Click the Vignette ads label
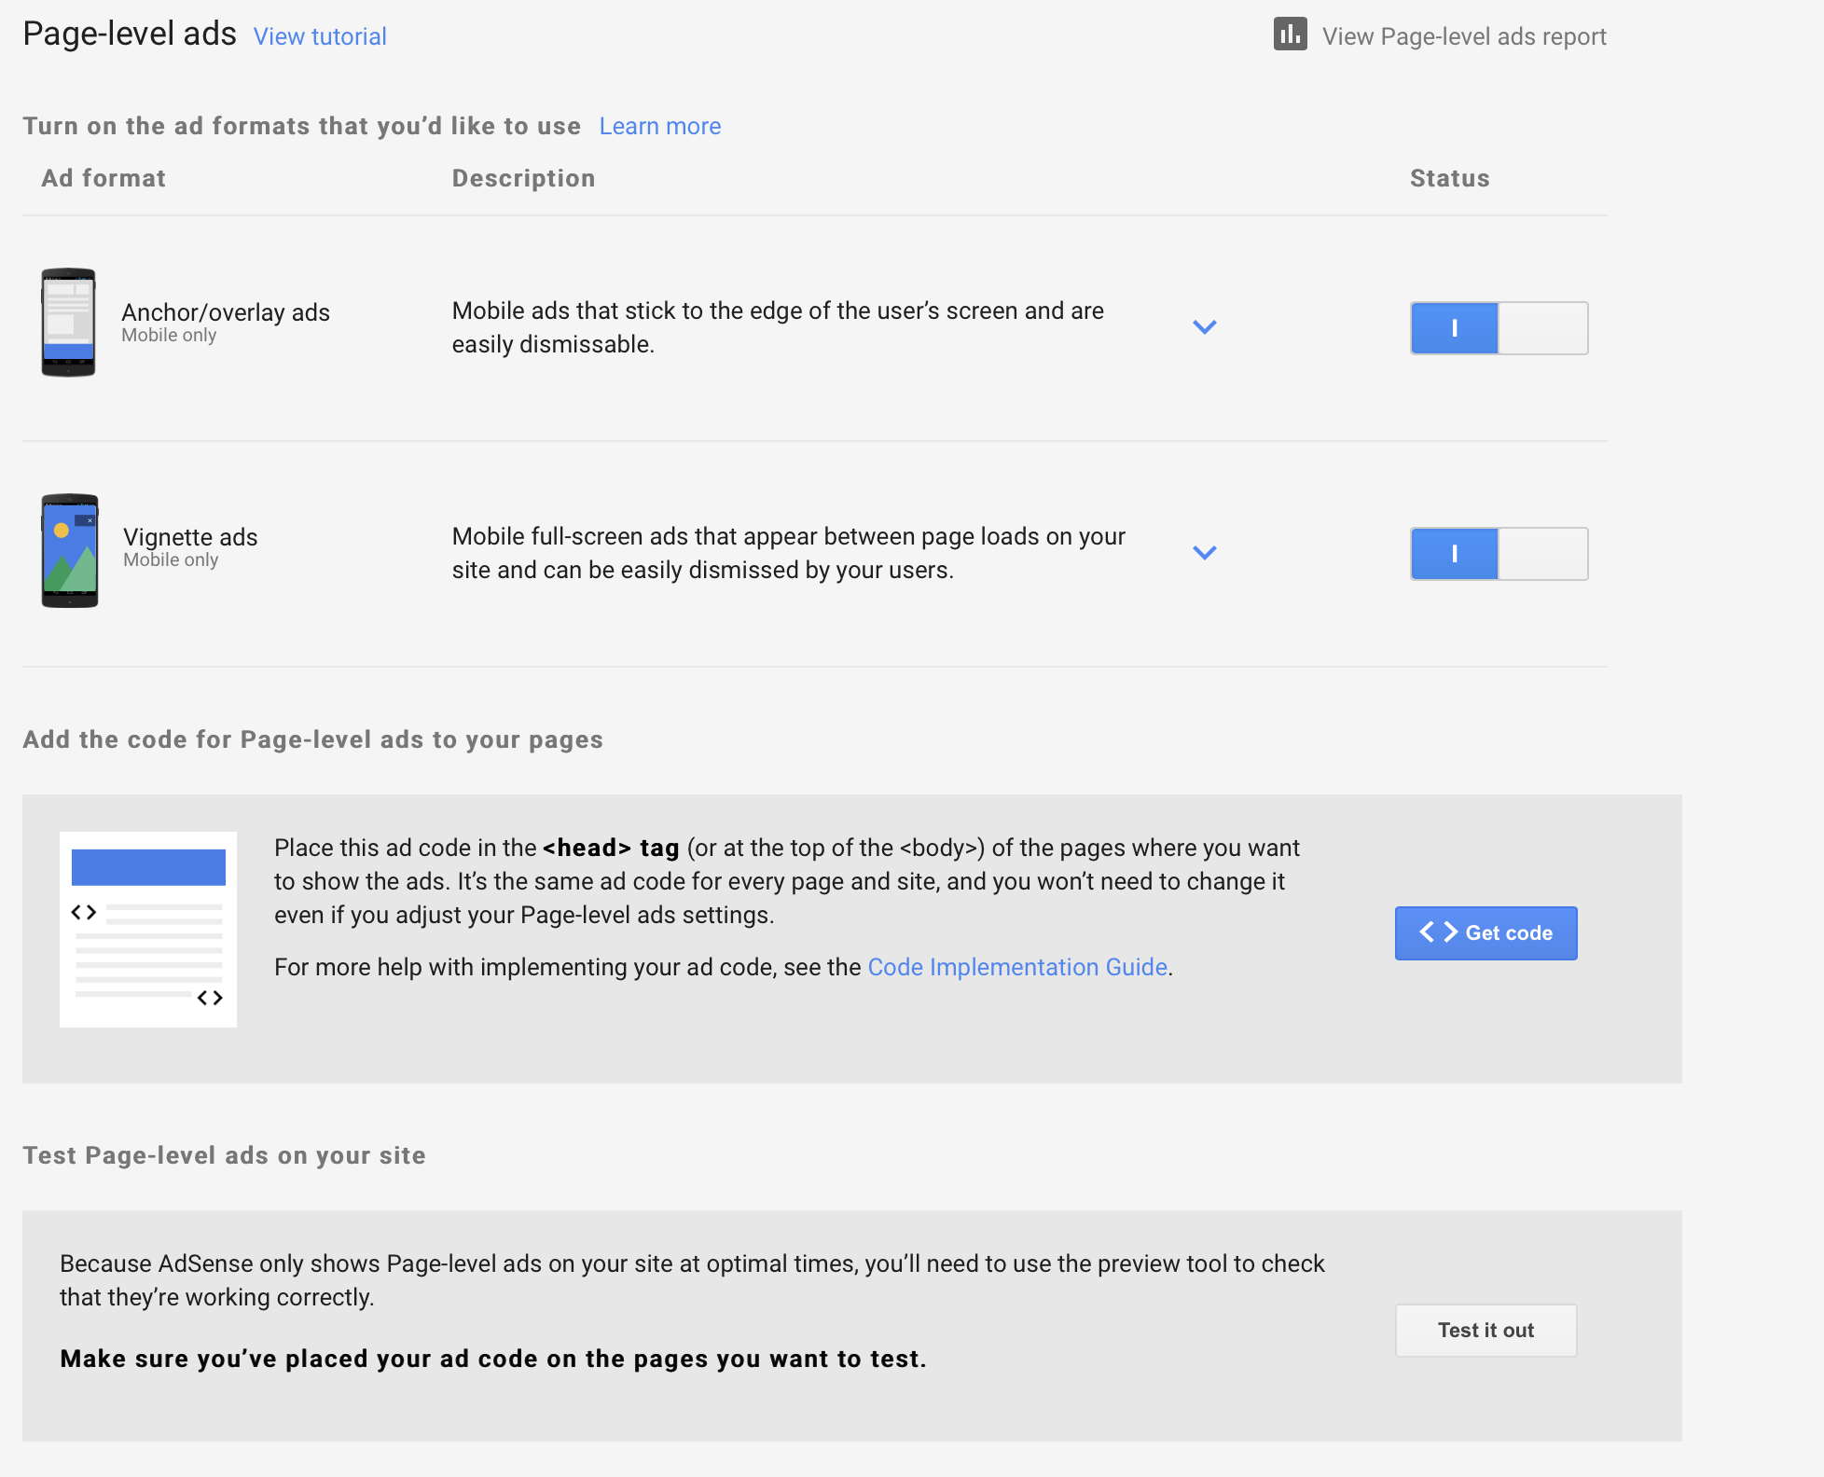Image resolution: width=1824 pixels, height=1477 pixels. click(x=190, y=537)
